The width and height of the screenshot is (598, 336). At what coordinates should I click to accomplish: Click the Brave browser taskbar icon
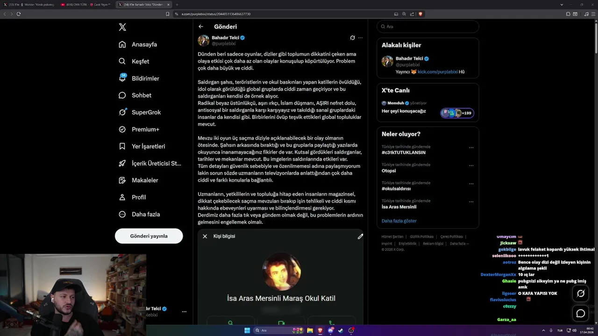coord(320,330)
